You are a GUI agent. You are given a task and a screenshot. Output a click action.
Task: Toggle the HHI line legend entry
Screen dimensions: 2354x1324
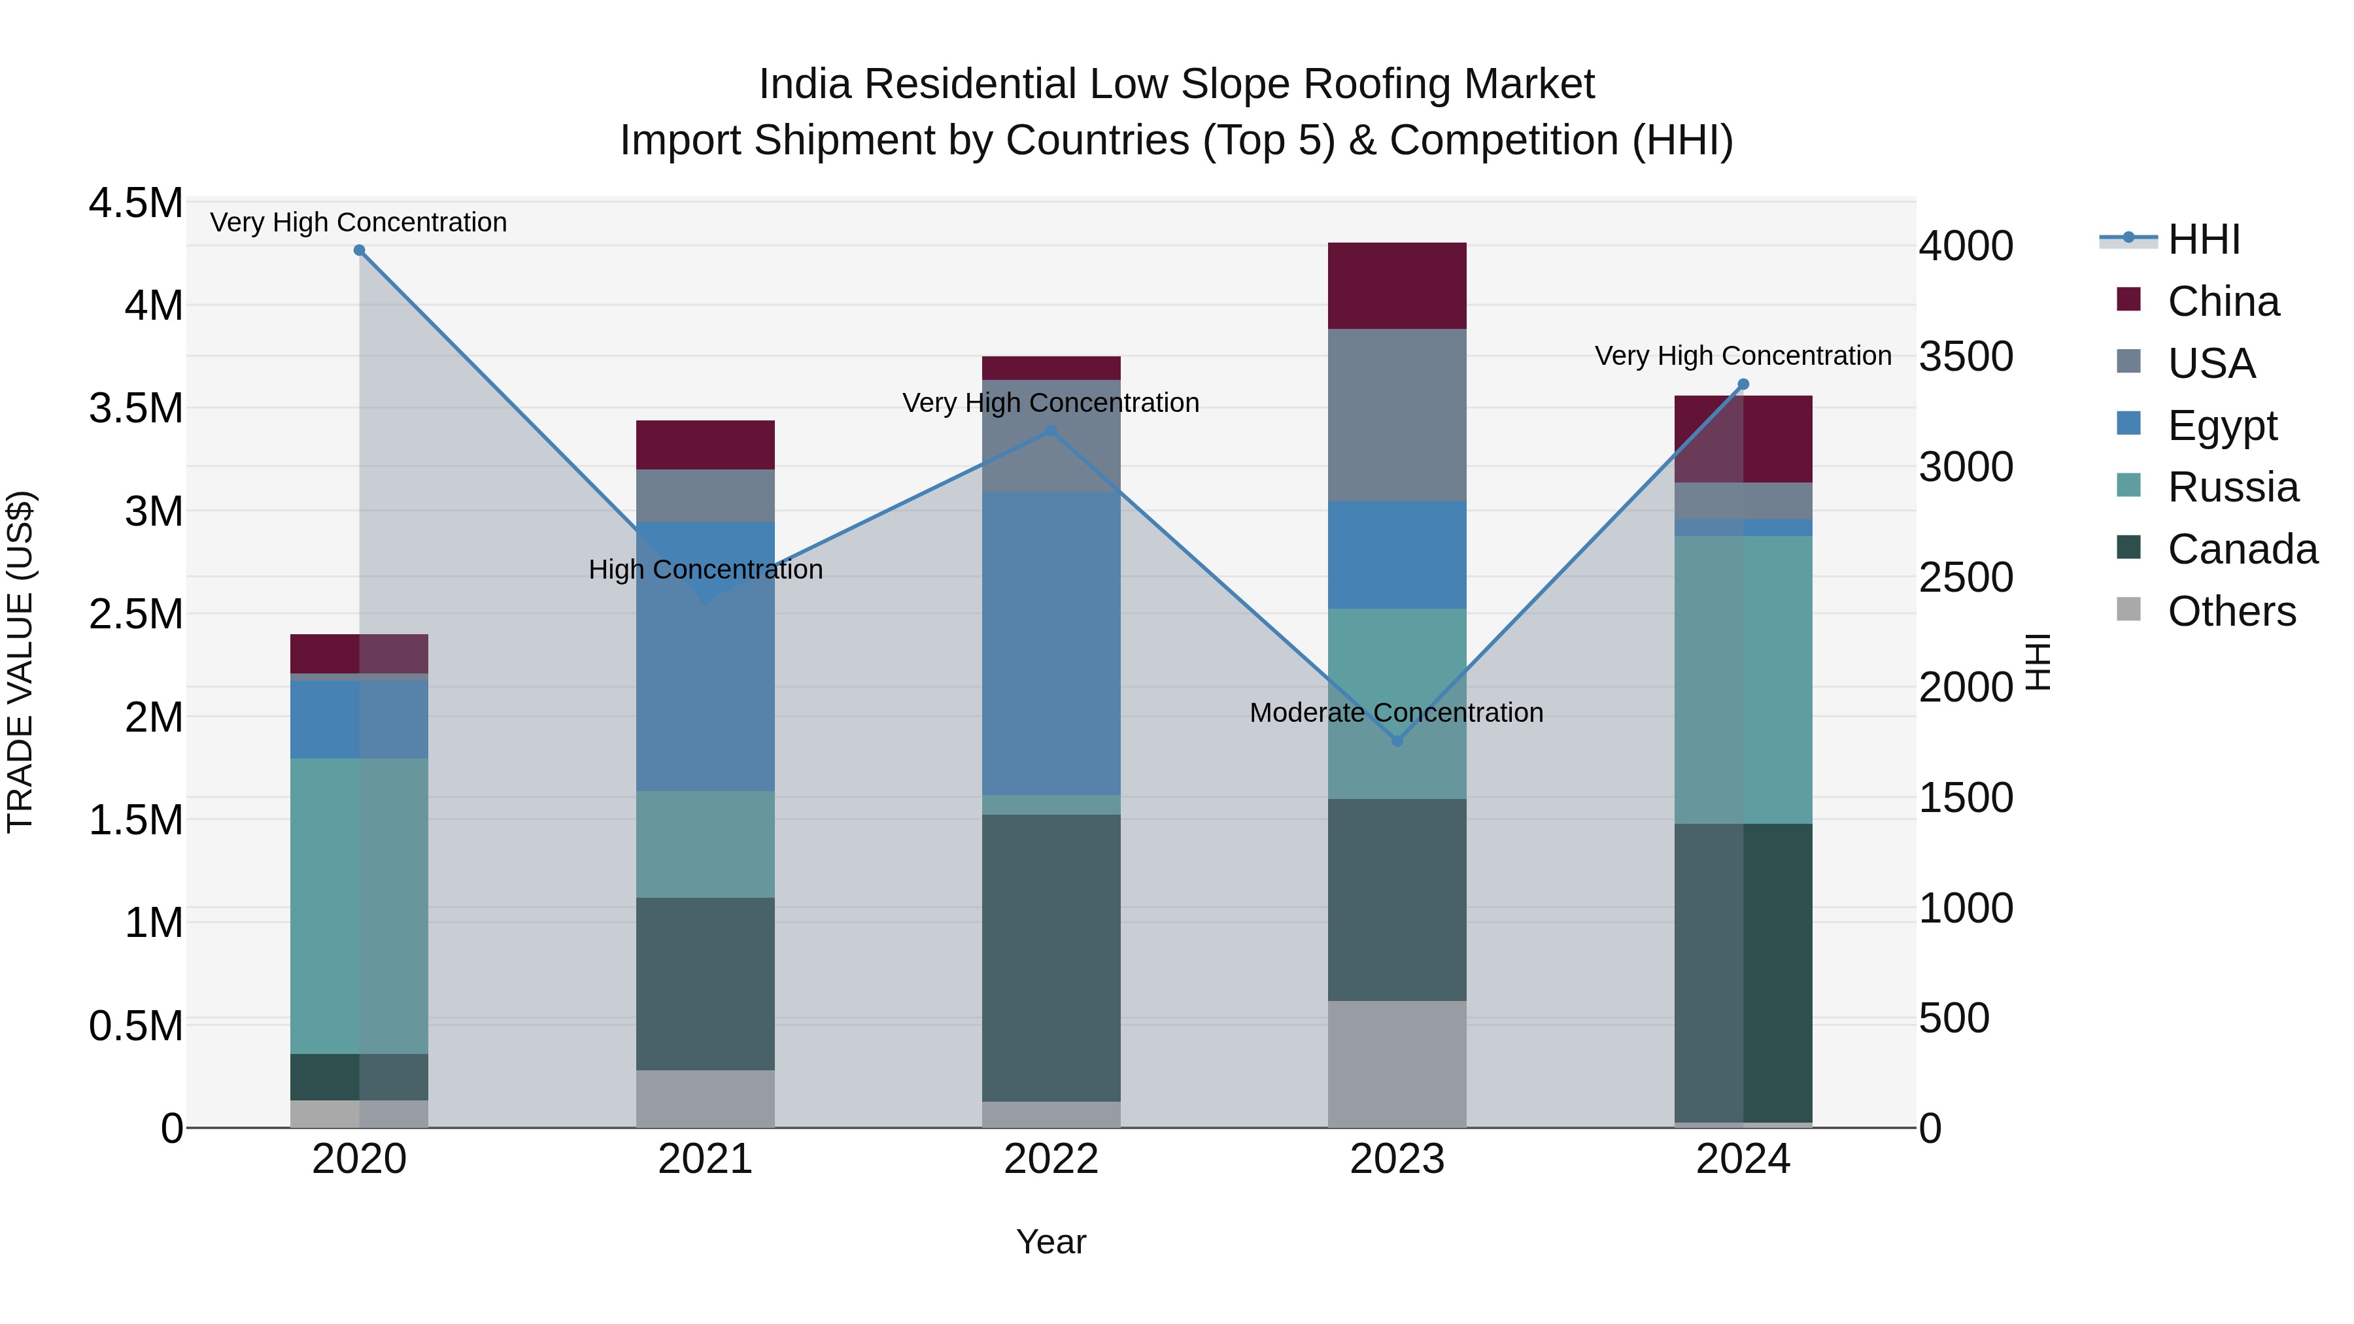tap(2170, 239)
